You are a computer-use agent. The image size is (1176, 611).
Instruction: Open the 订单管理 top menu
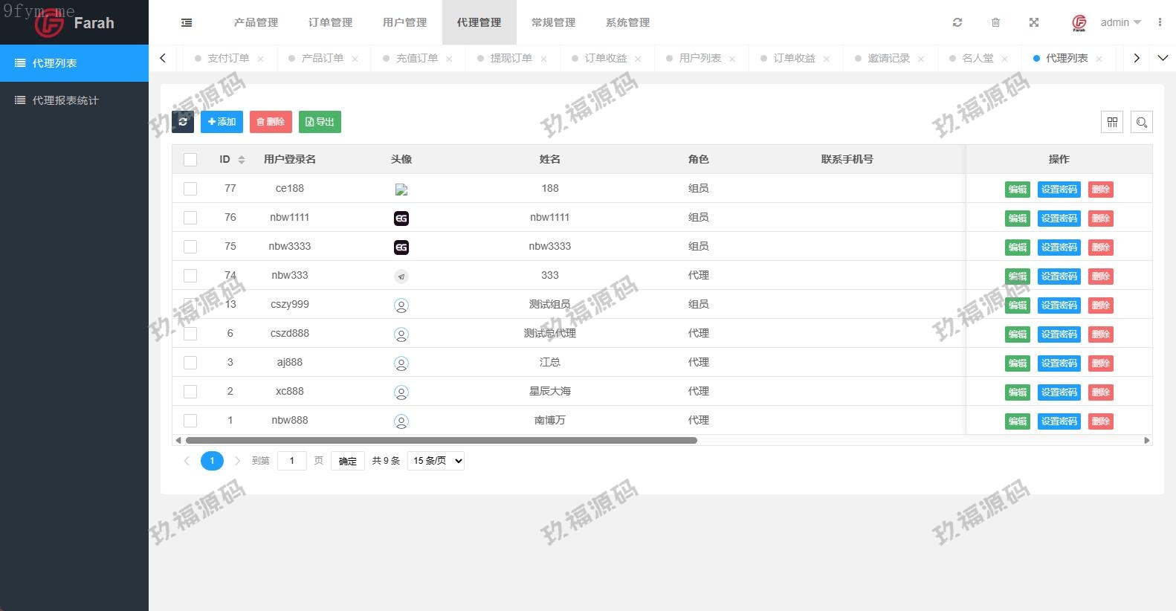coord(330,22)
